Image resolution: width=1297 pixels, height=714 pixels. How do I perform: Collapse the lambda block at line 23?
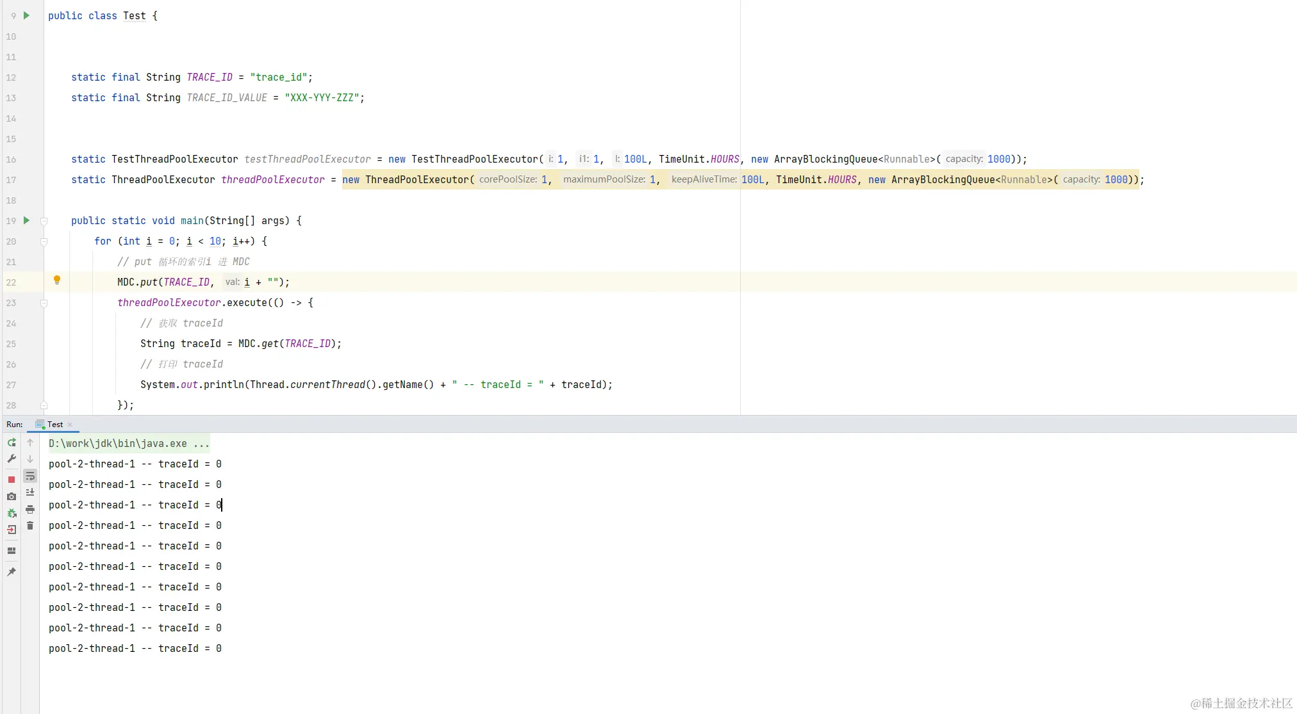[44, 303]
